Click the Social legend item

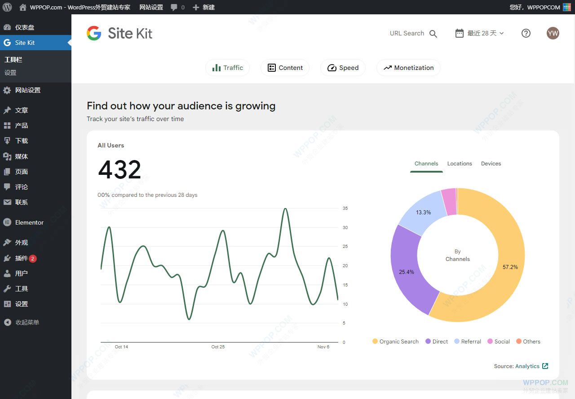tap(499, 342)
